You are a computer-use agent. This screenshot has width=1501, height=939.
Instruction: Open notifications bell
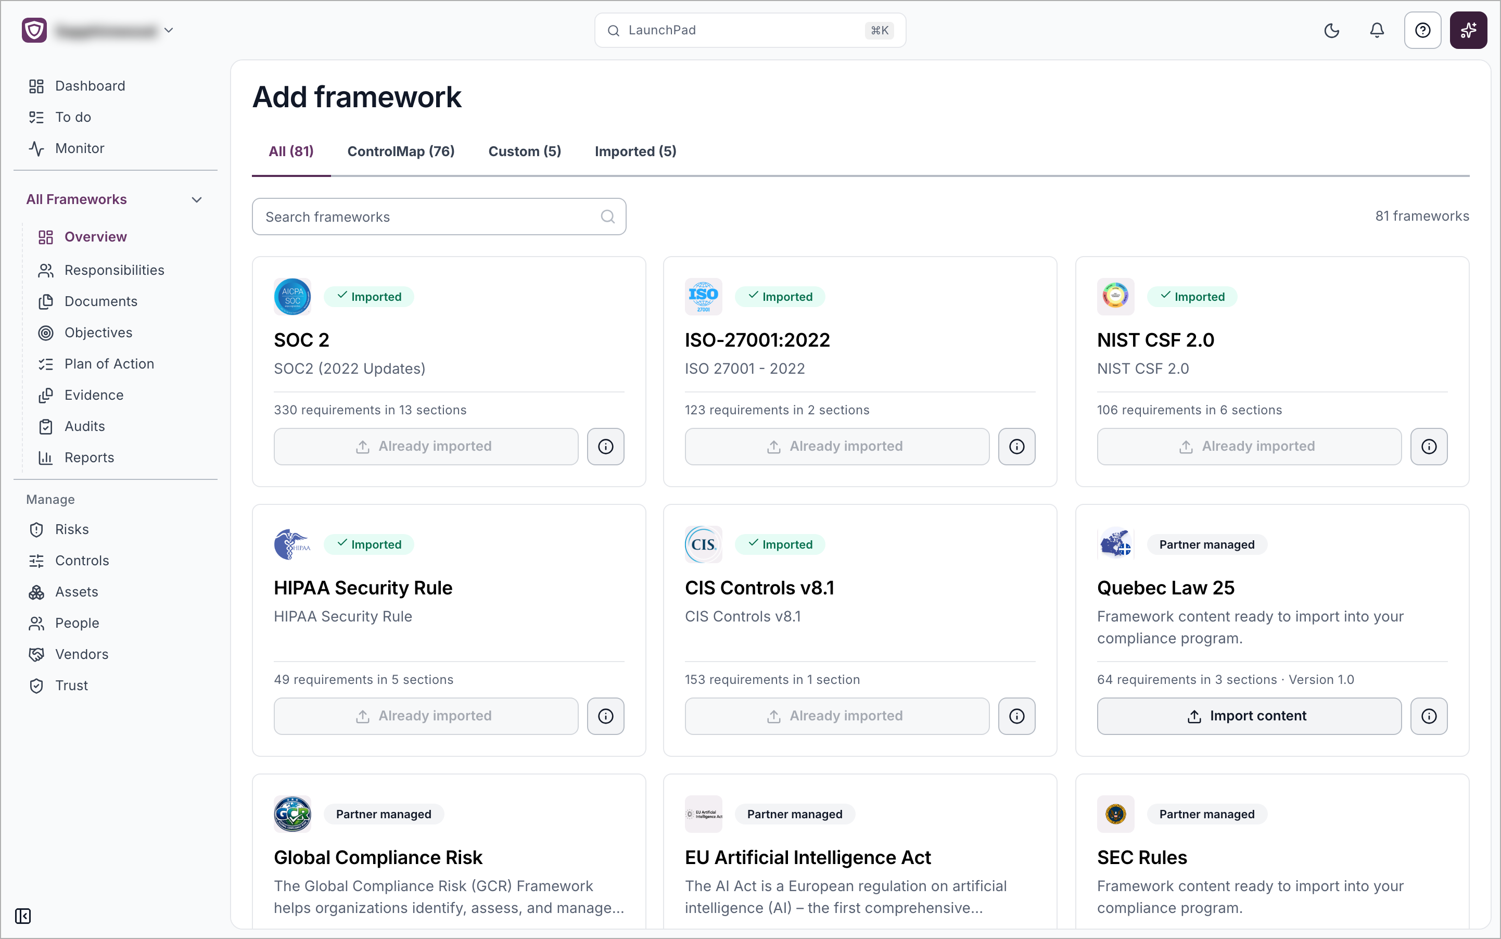[x=1377, y=30]
